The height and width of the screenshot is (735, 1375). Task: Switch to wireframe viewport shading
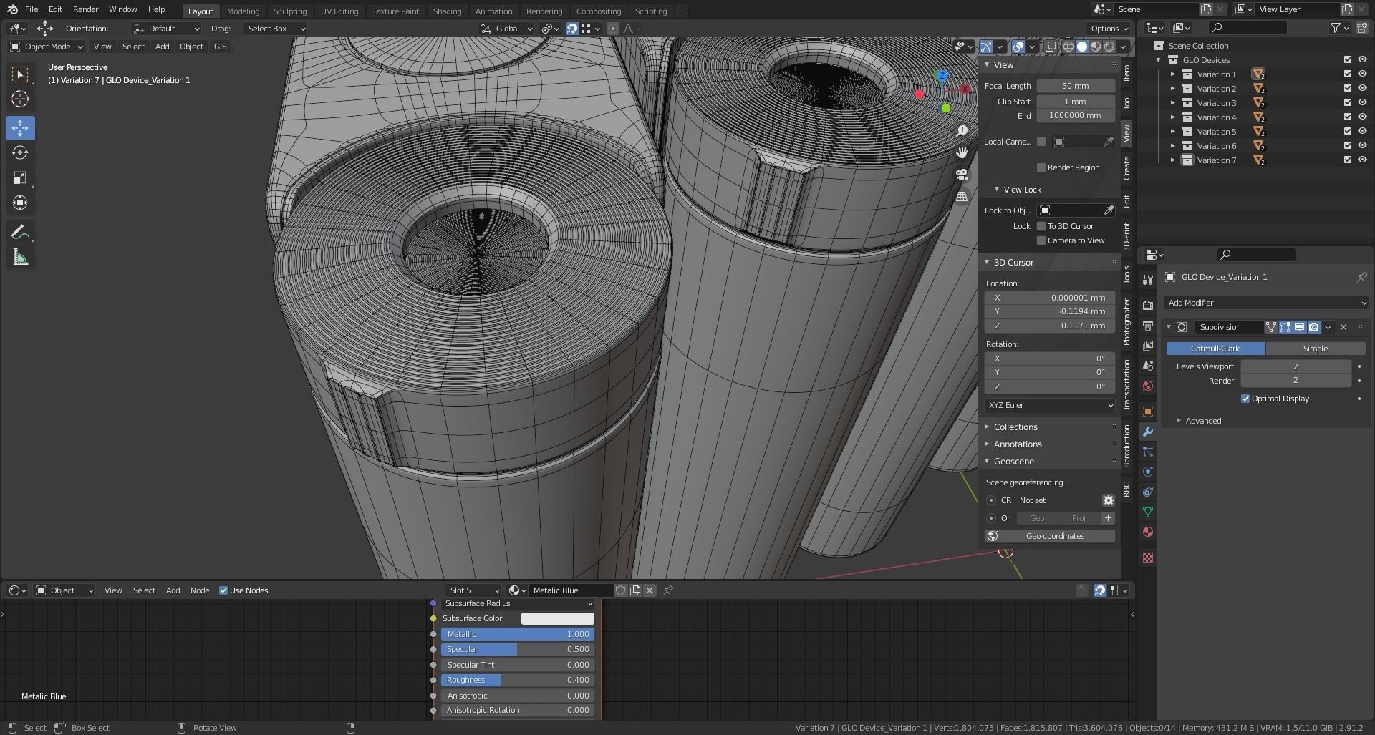tap(1068, 47)
